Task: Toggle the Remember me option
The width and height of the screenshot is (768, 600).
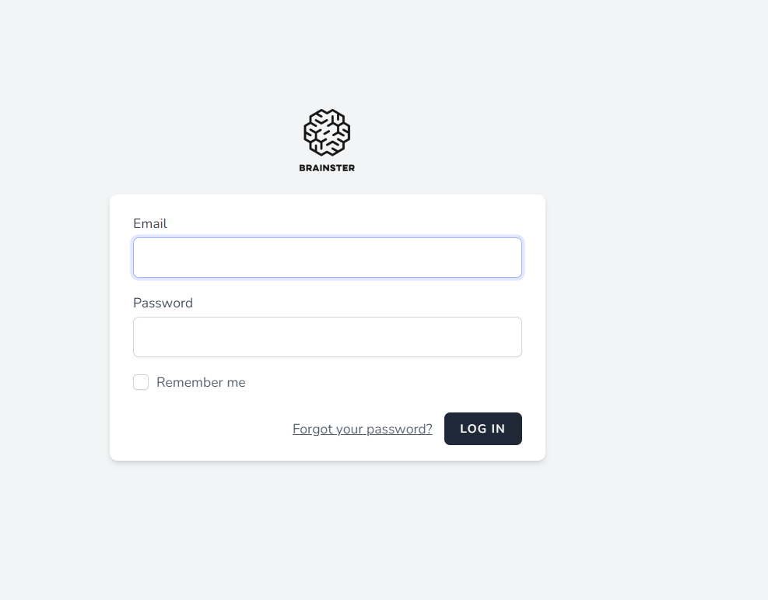Action: click(141, 382)
